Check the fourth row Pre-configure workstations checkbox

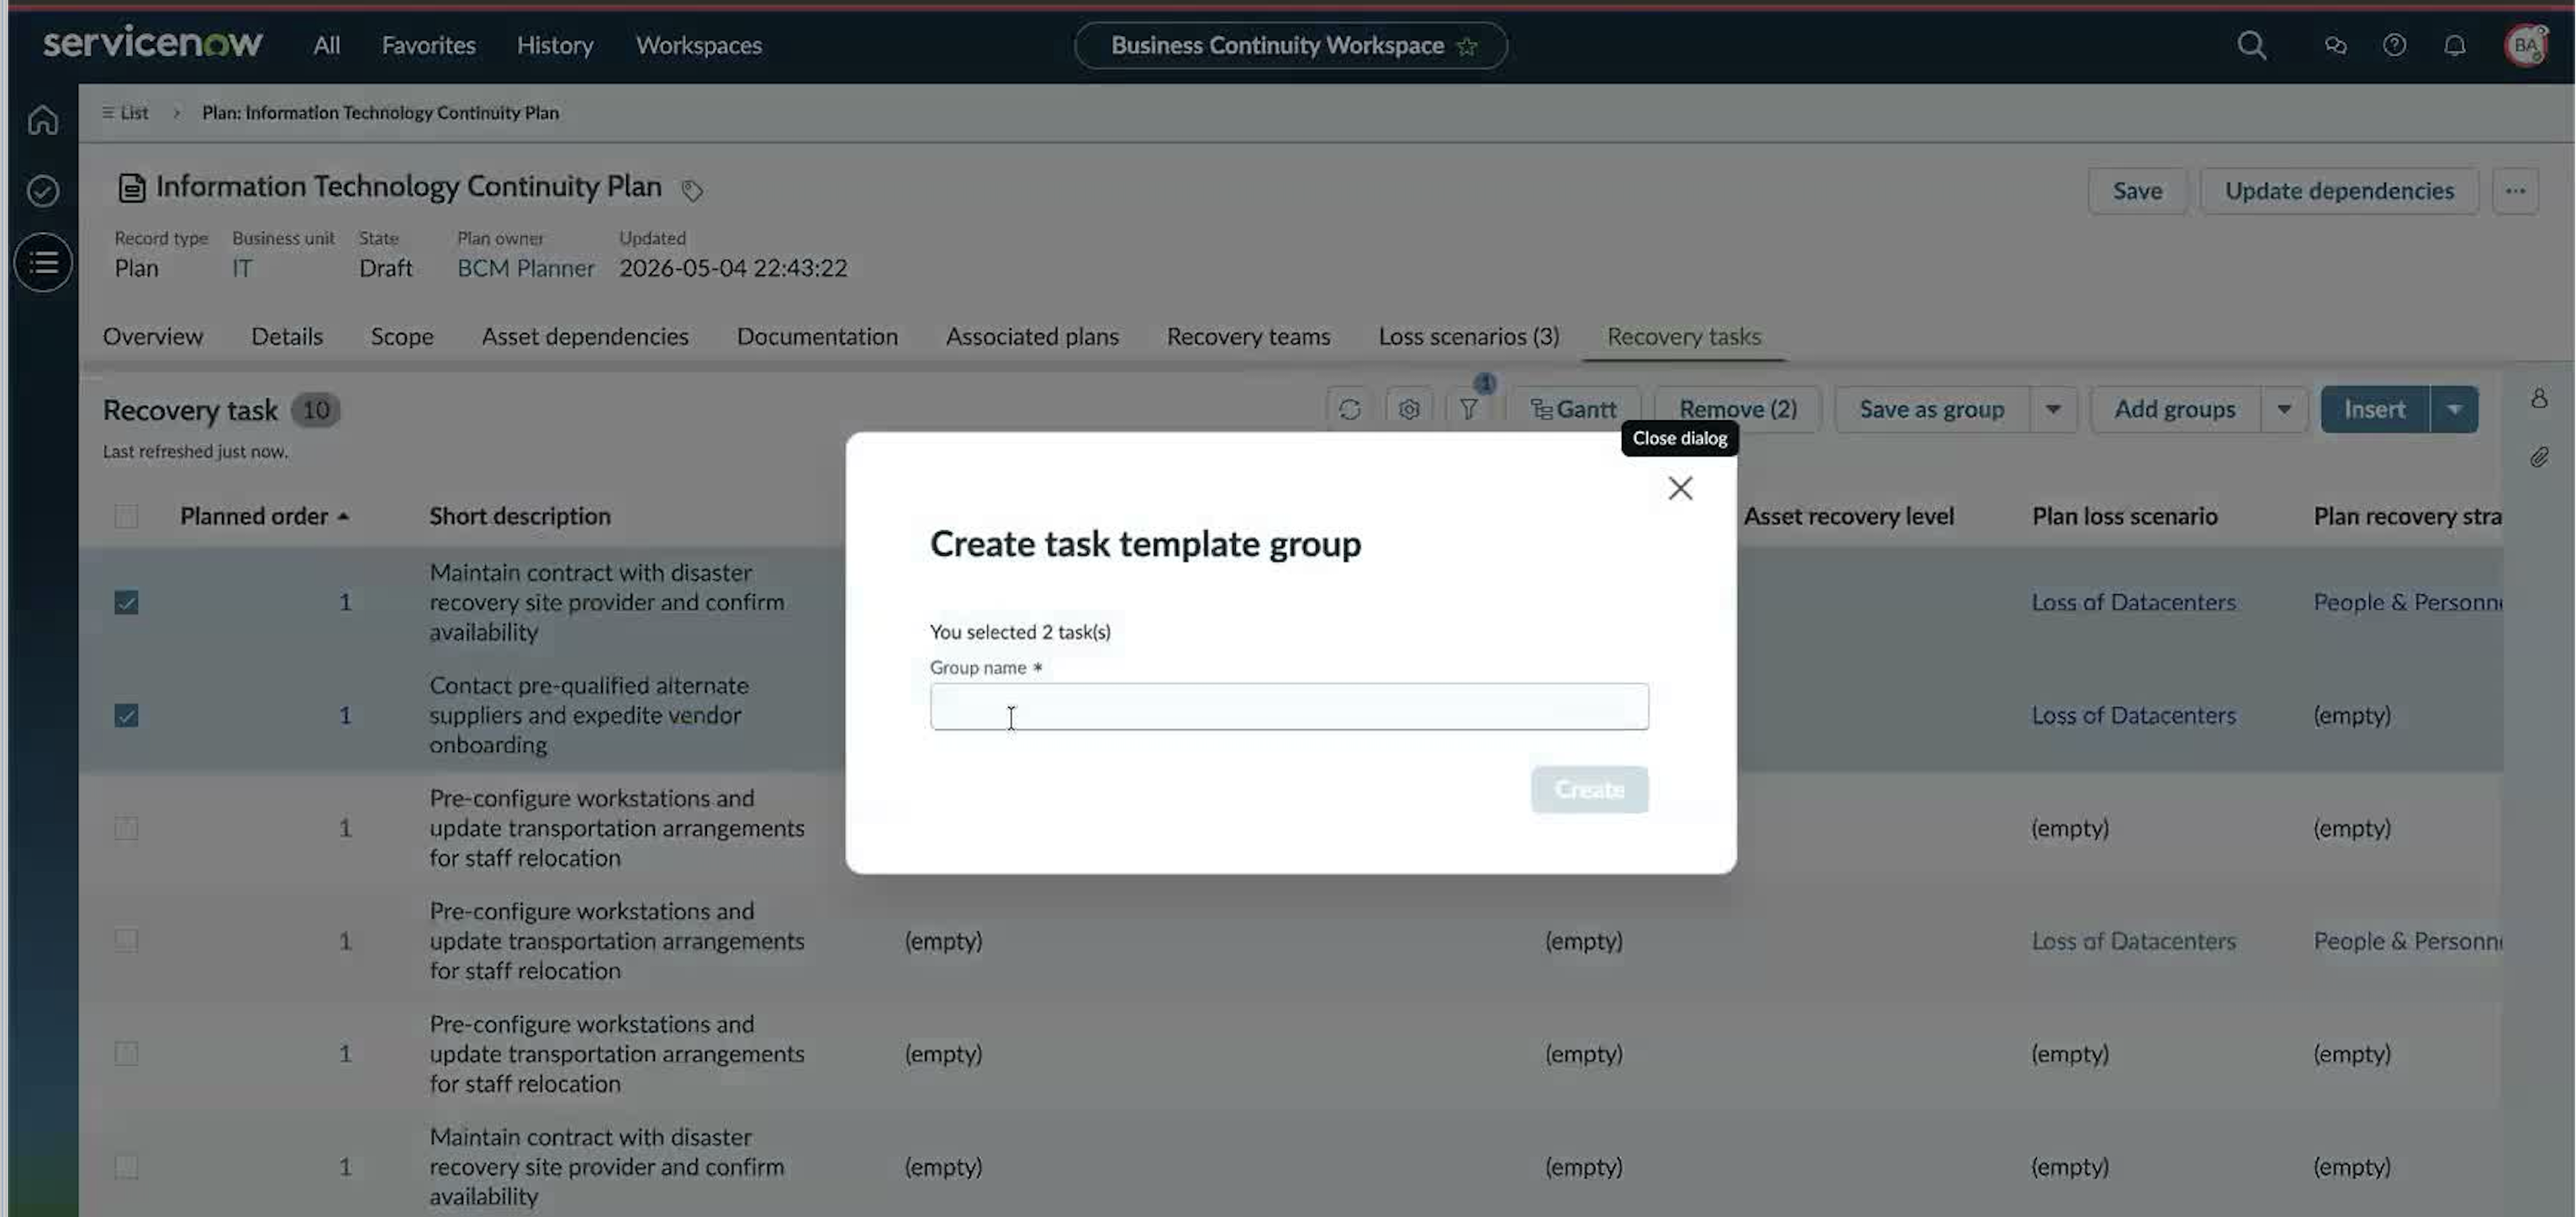pos(126,941)
